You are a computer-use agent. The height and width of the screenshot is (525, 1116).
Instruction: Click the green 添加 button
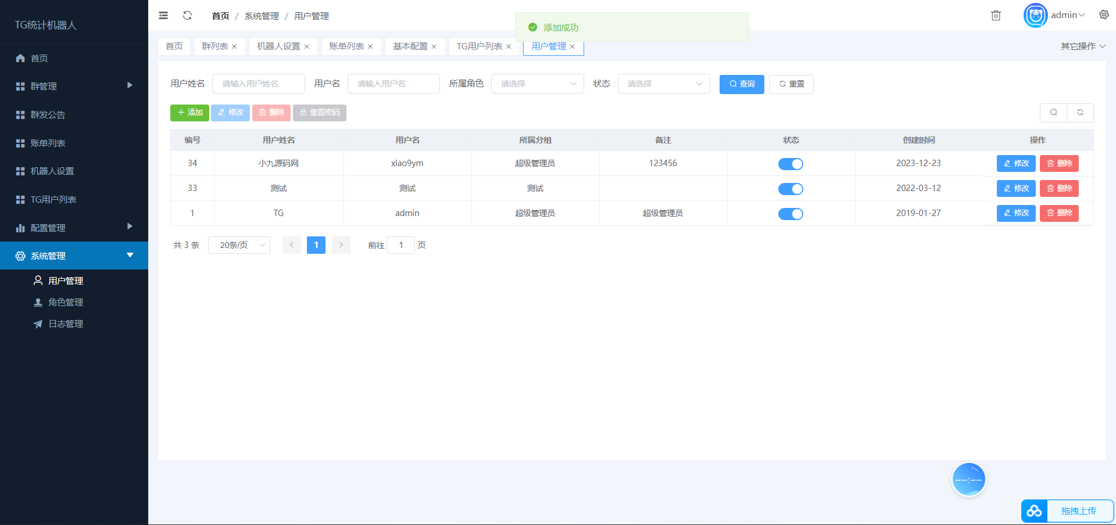coord(189,113)
